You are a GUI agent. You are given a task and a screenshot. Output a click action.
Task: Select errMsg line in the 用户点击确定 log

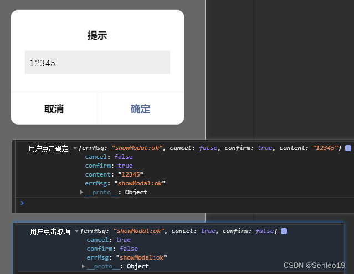click(125, 183)
